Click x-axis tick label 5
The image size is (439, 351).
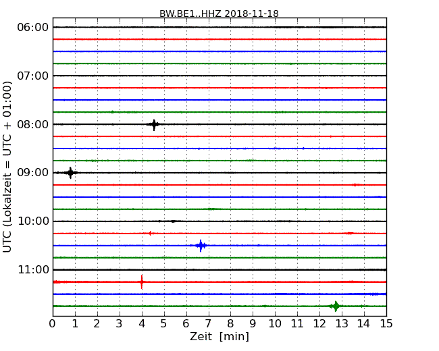pyautogui.click(x=164, y=324)
